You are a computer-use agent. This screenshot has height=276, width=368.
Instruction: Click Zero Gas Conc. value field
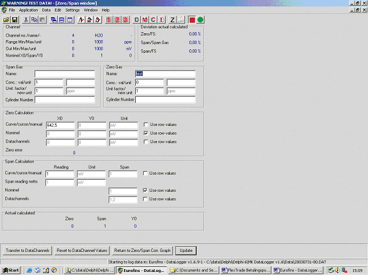pos(150,82)
